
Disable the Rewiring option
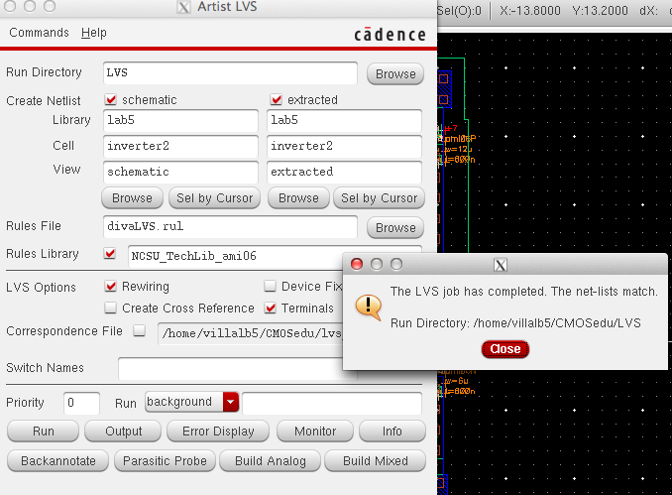111,286
